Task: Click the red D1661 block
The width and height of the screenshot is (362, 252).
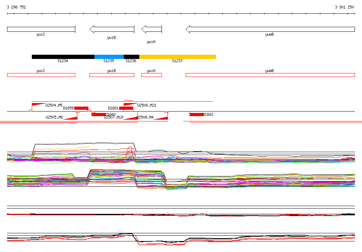Action: coord(126,108)
